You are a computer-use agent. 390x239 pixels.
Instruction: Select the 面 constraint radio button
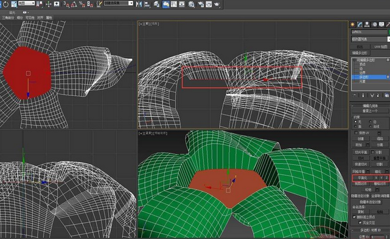[x=356, y=126]
